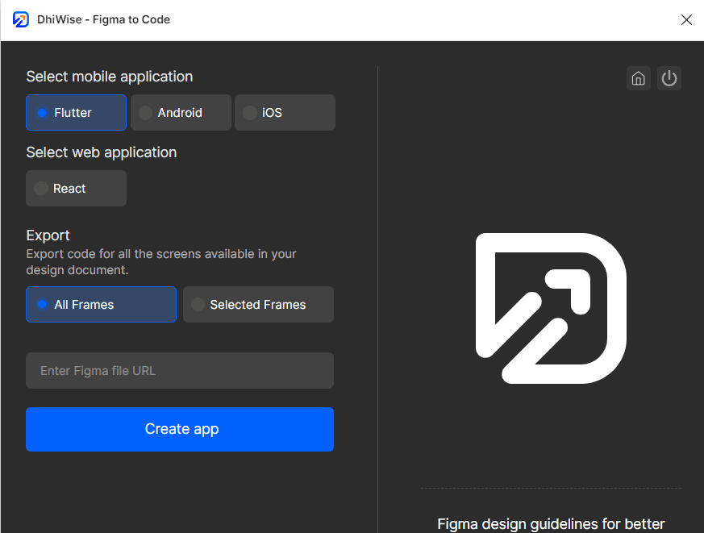Enable the React web application option
Screen dimensions: 704x533
76,188
